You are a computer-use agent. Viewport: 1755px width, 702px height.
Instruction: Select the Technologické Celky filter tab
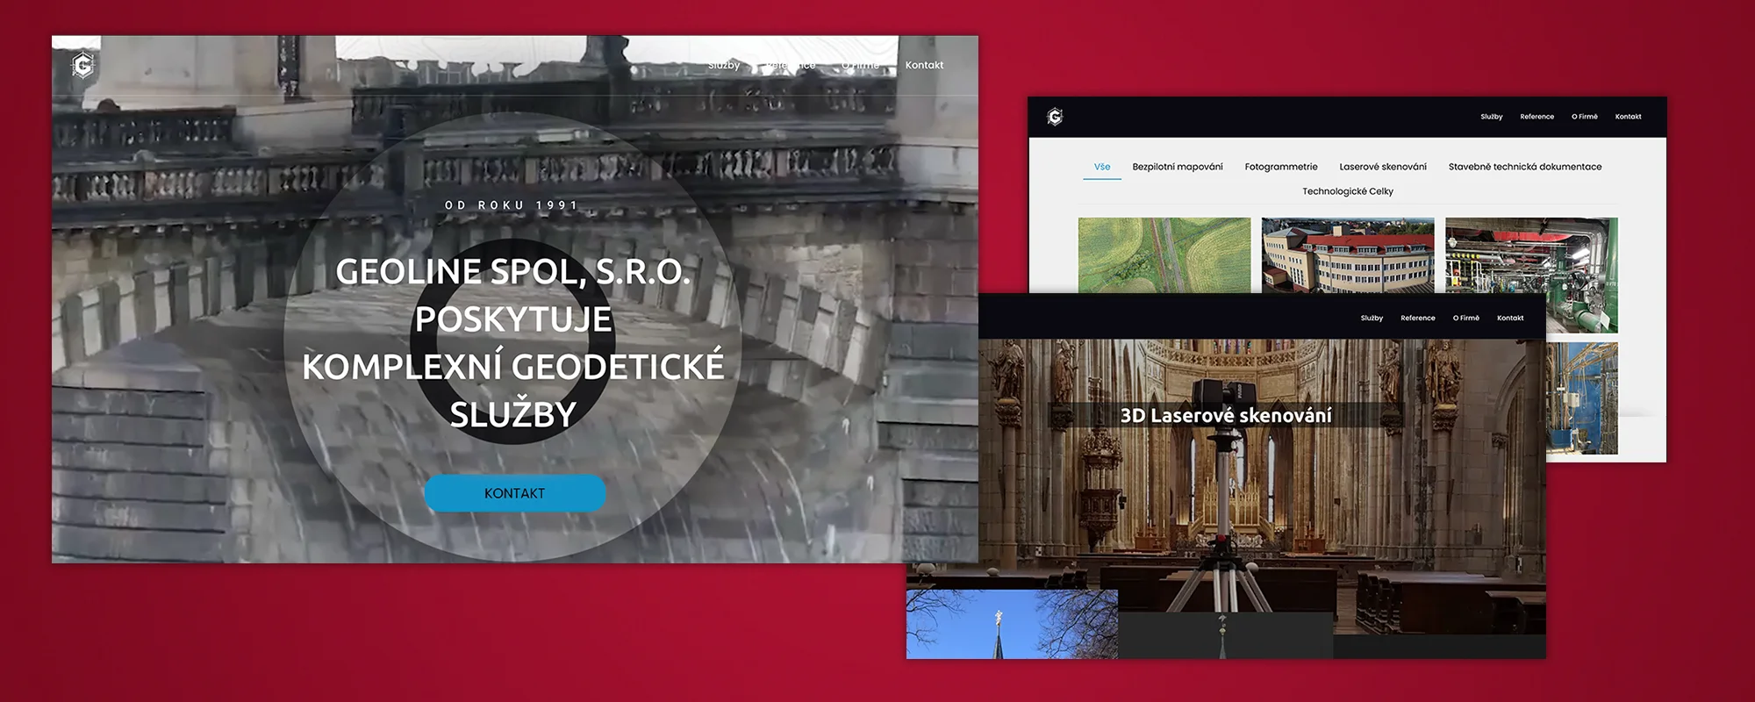pos(1348,191)
